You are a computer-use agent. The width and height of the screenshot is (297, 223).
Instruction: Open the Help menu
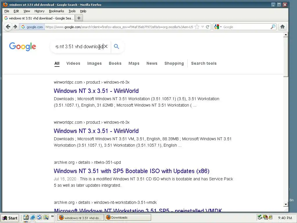pos(83,11)
